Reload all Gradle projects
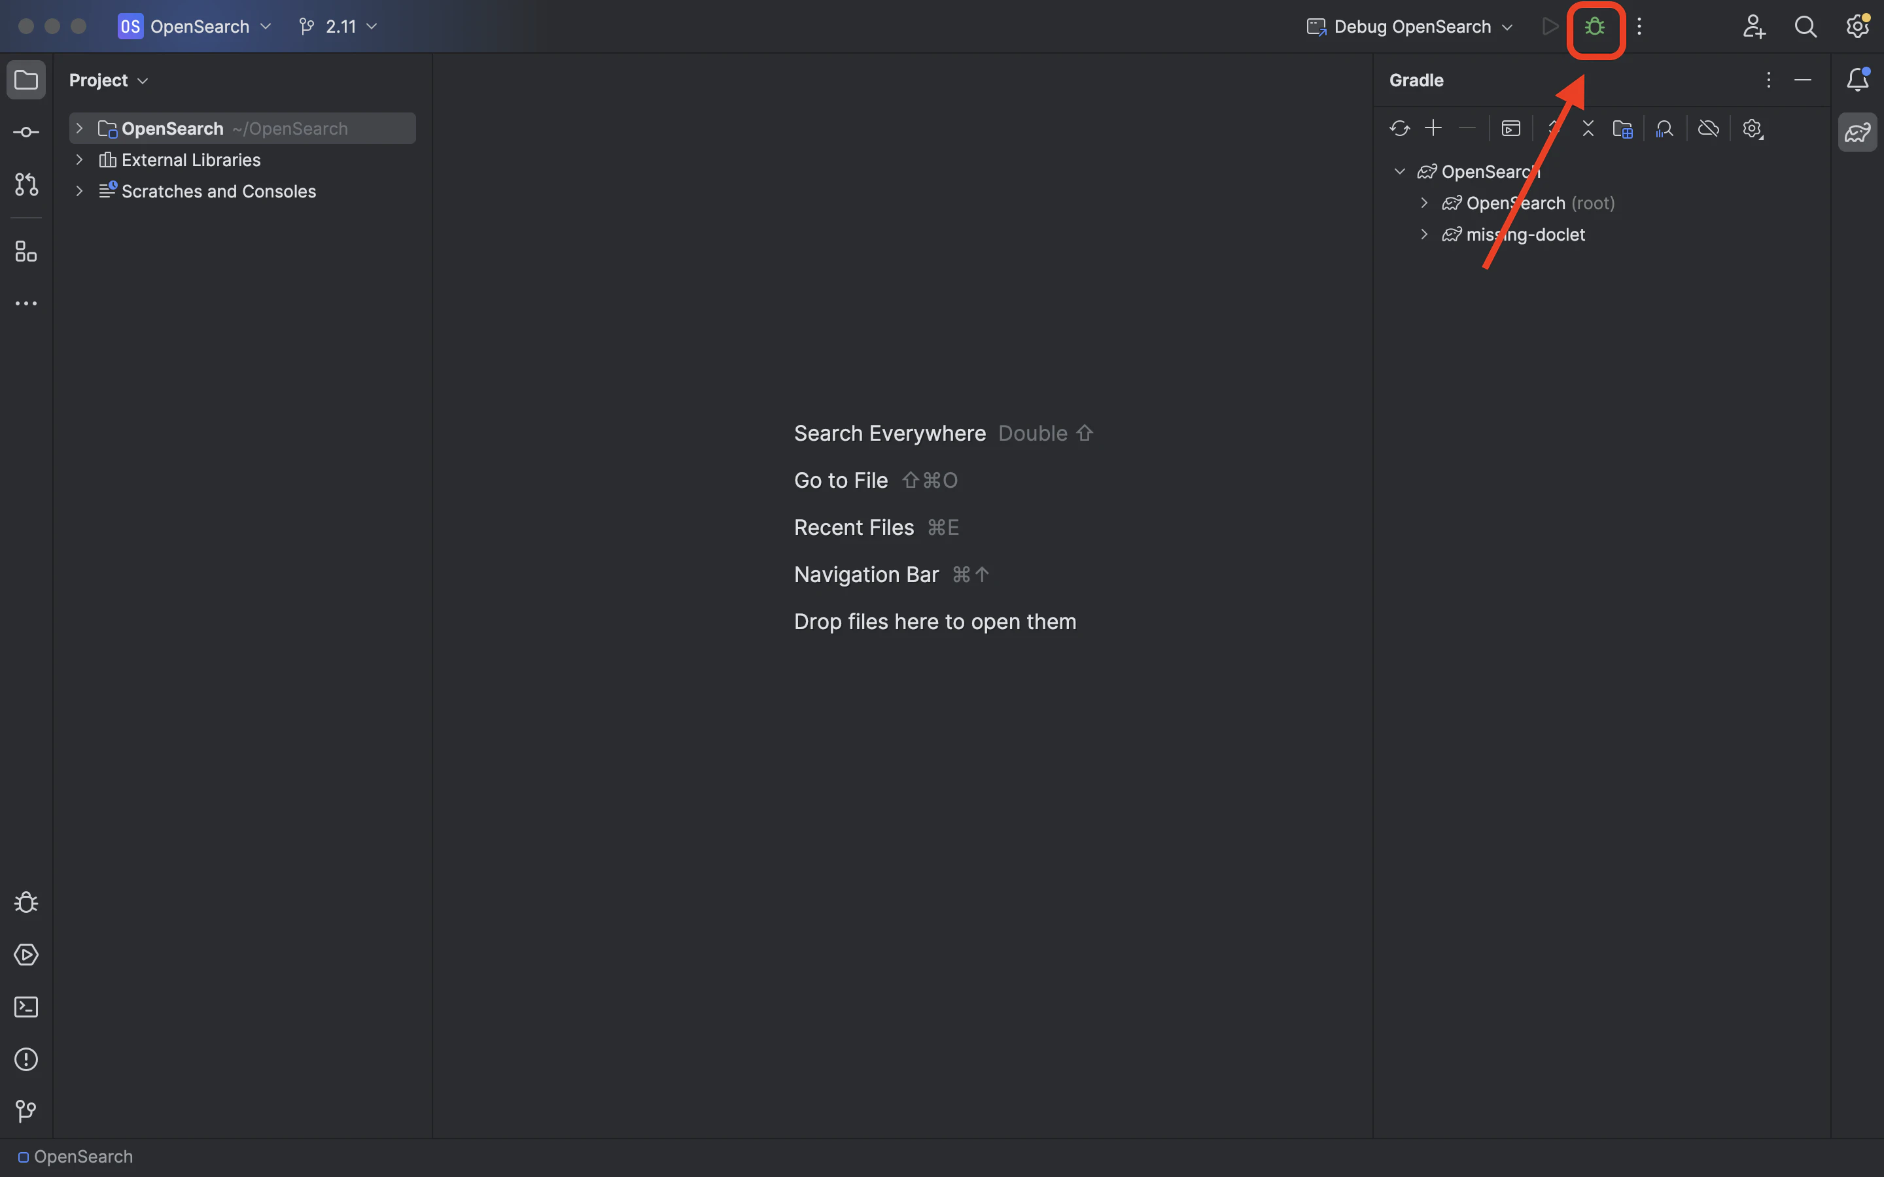1884x1177 pixels. pos(1399,128)
